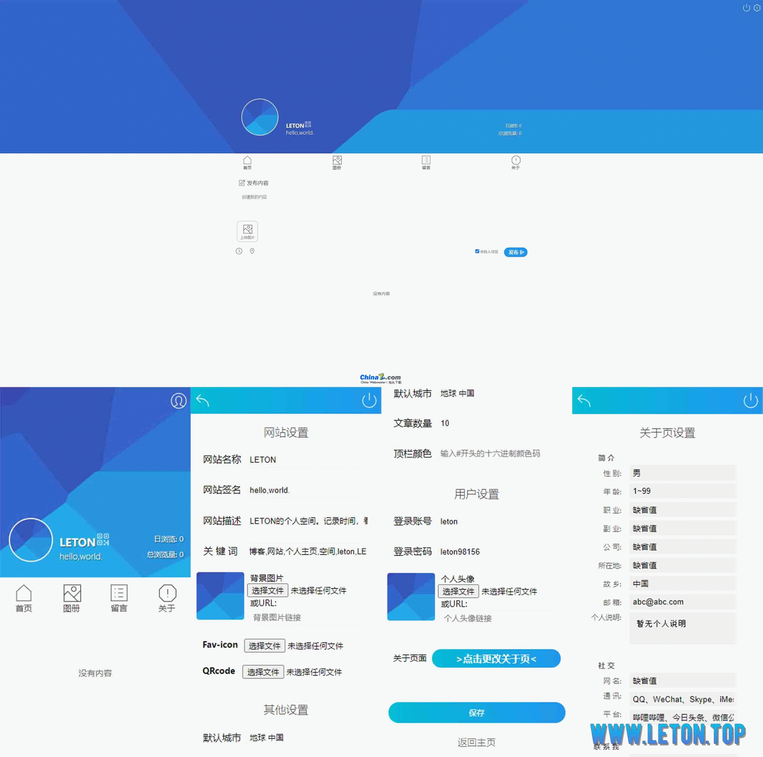Click the 文章数量 field showing 10
763x757 pixels.
click(x=498, y=423)
